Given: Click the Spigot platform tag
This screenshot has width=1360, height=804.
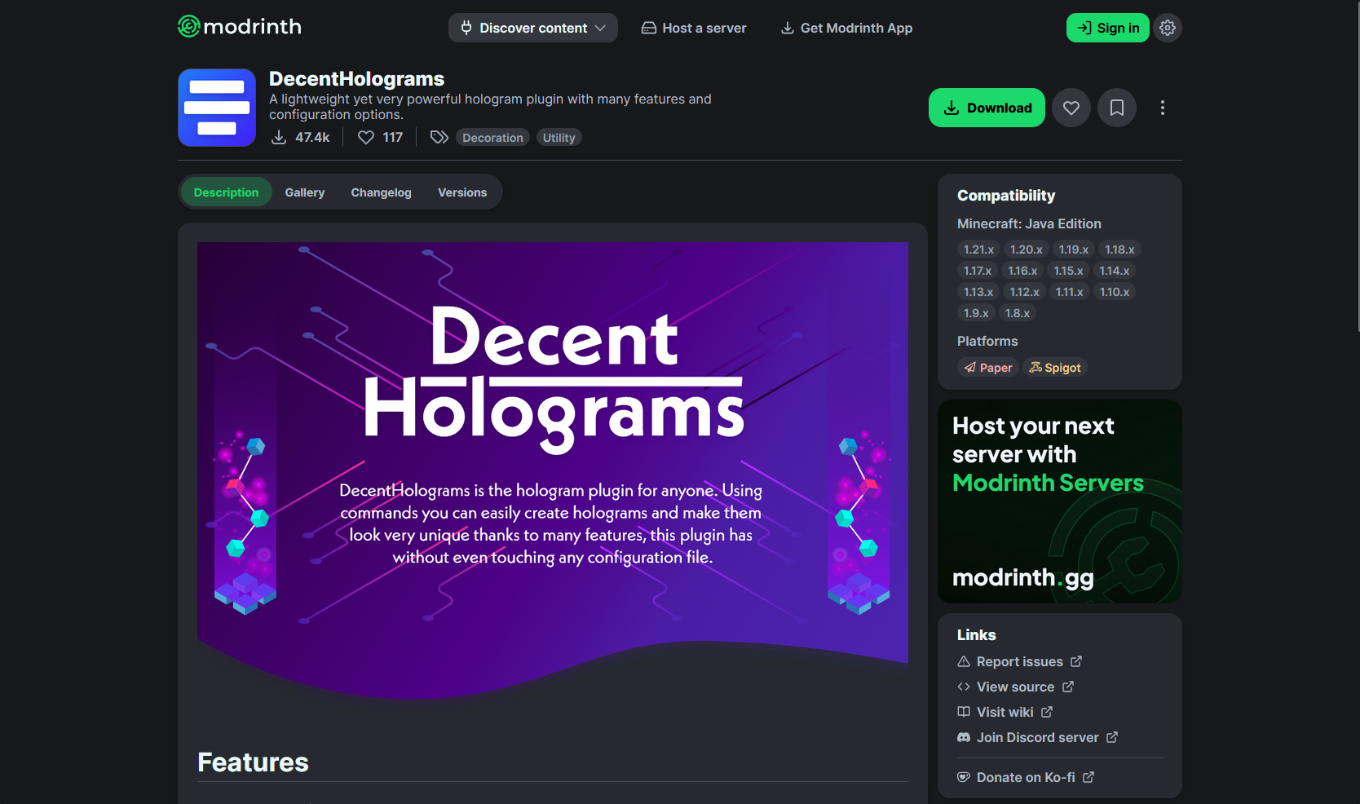Looking at the screenshot, I should tap(1055, 368).
